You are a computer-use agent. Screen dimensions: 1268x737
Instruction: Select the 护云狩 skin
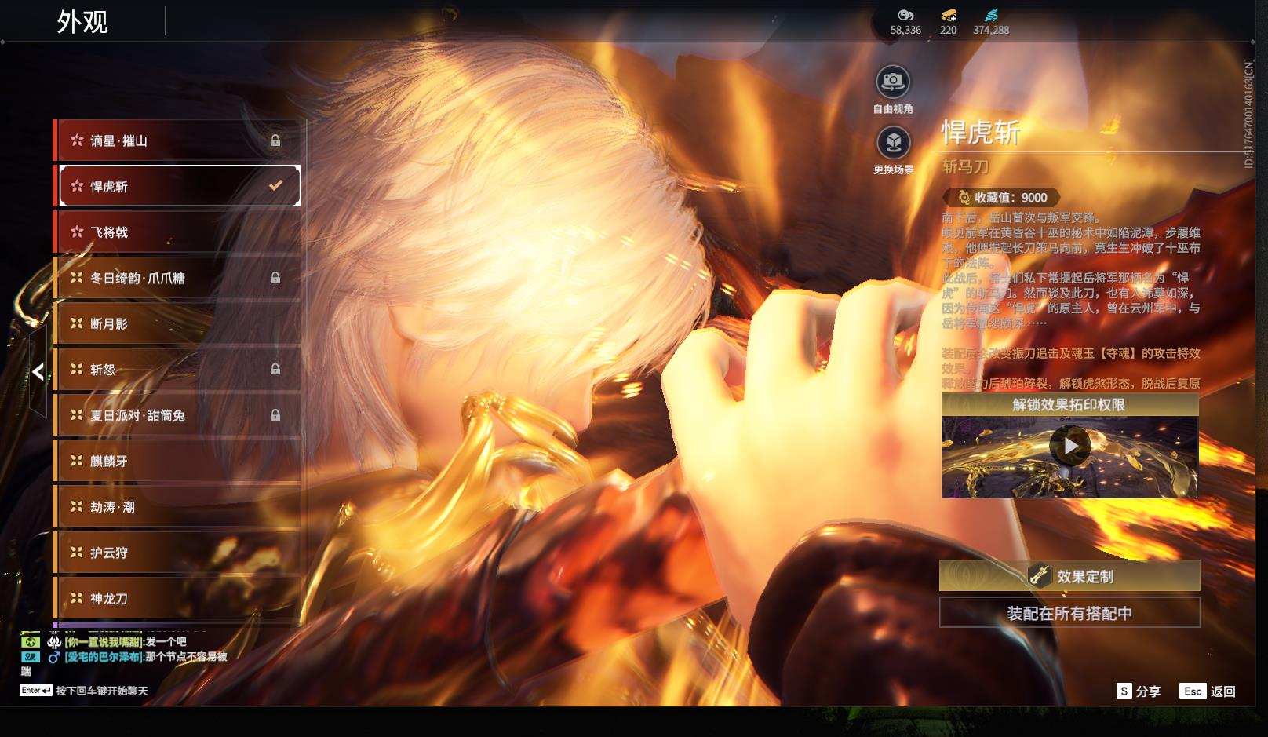tap(177, 553)
